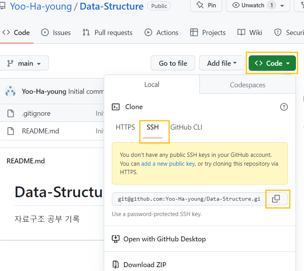The width and height of the screenshot is (304, 271).
Task: Toggle the green Code dropdown button
Action: (272, 63)
